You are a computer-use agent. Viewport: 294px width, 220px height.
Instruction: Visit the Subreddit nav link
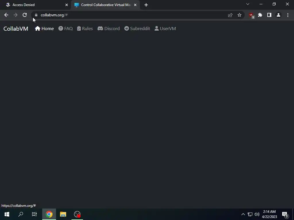pos(137,28)
